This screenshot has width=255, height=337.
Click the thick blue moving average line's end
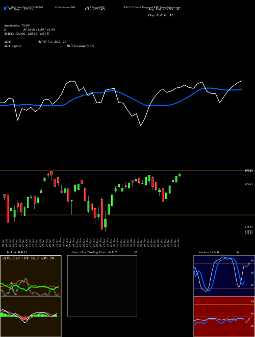pyautogui.click(x=242, y=89)
